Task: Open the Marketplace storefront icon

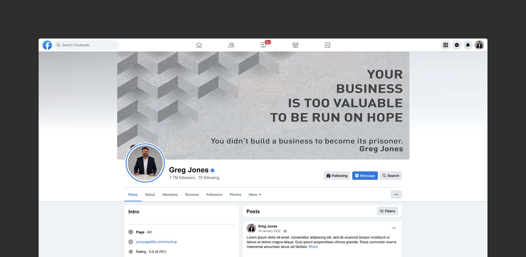Action: (295, 45)
